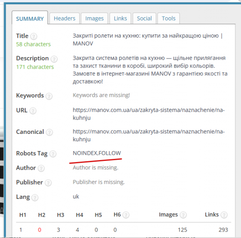Viewport: 241px width, 238px height.
Task: Select the SUMMARY tab
Action: point(30,19)
